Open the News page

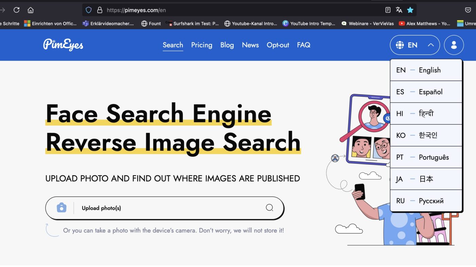(250, 45)
